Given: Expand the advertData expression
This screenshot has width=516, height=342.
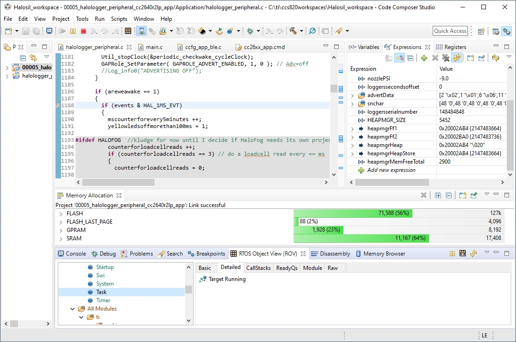Looking at the screenshot, I should click(x=353, y=95).
